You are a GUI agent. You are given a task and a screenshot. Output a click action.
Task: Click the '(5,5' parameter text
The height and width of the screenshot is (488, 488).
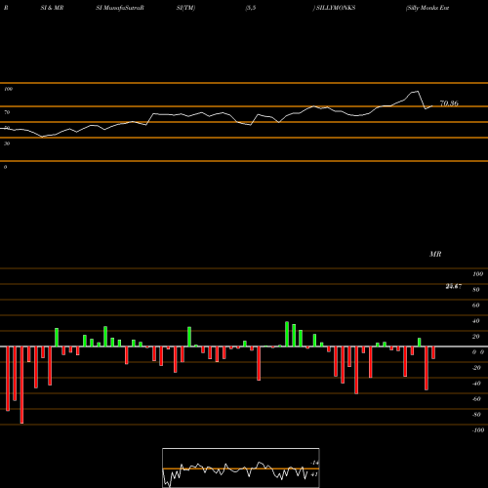tap(251, 8)
